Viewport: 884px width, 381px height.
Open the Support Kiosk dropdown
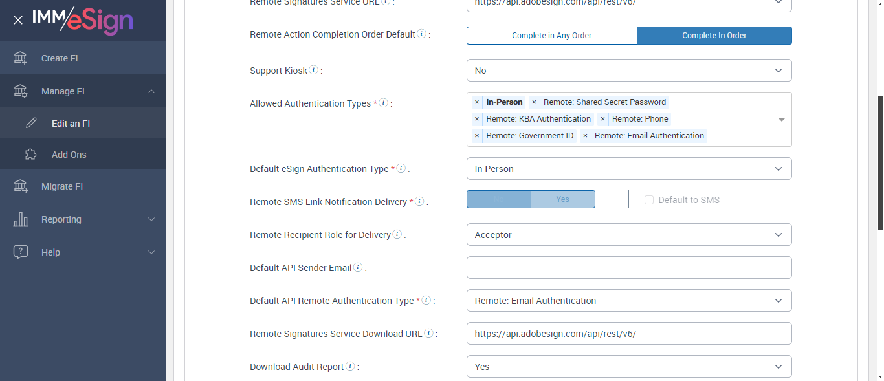(628, 71)
